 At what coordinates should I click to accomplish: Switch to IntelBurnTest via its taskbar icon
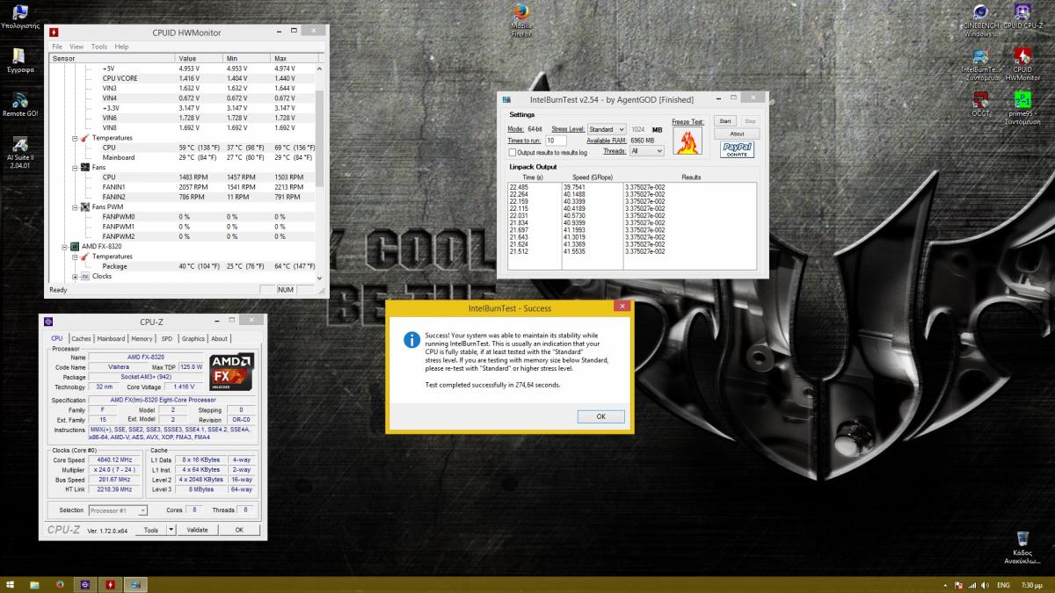135,584
